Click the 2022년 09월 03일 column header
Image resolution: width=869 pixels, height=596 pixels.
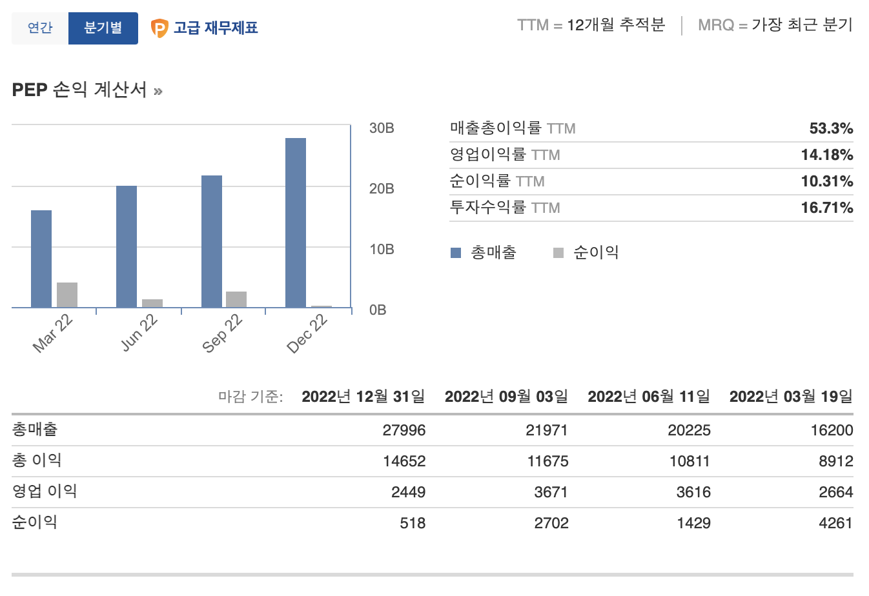click(507, 396)
